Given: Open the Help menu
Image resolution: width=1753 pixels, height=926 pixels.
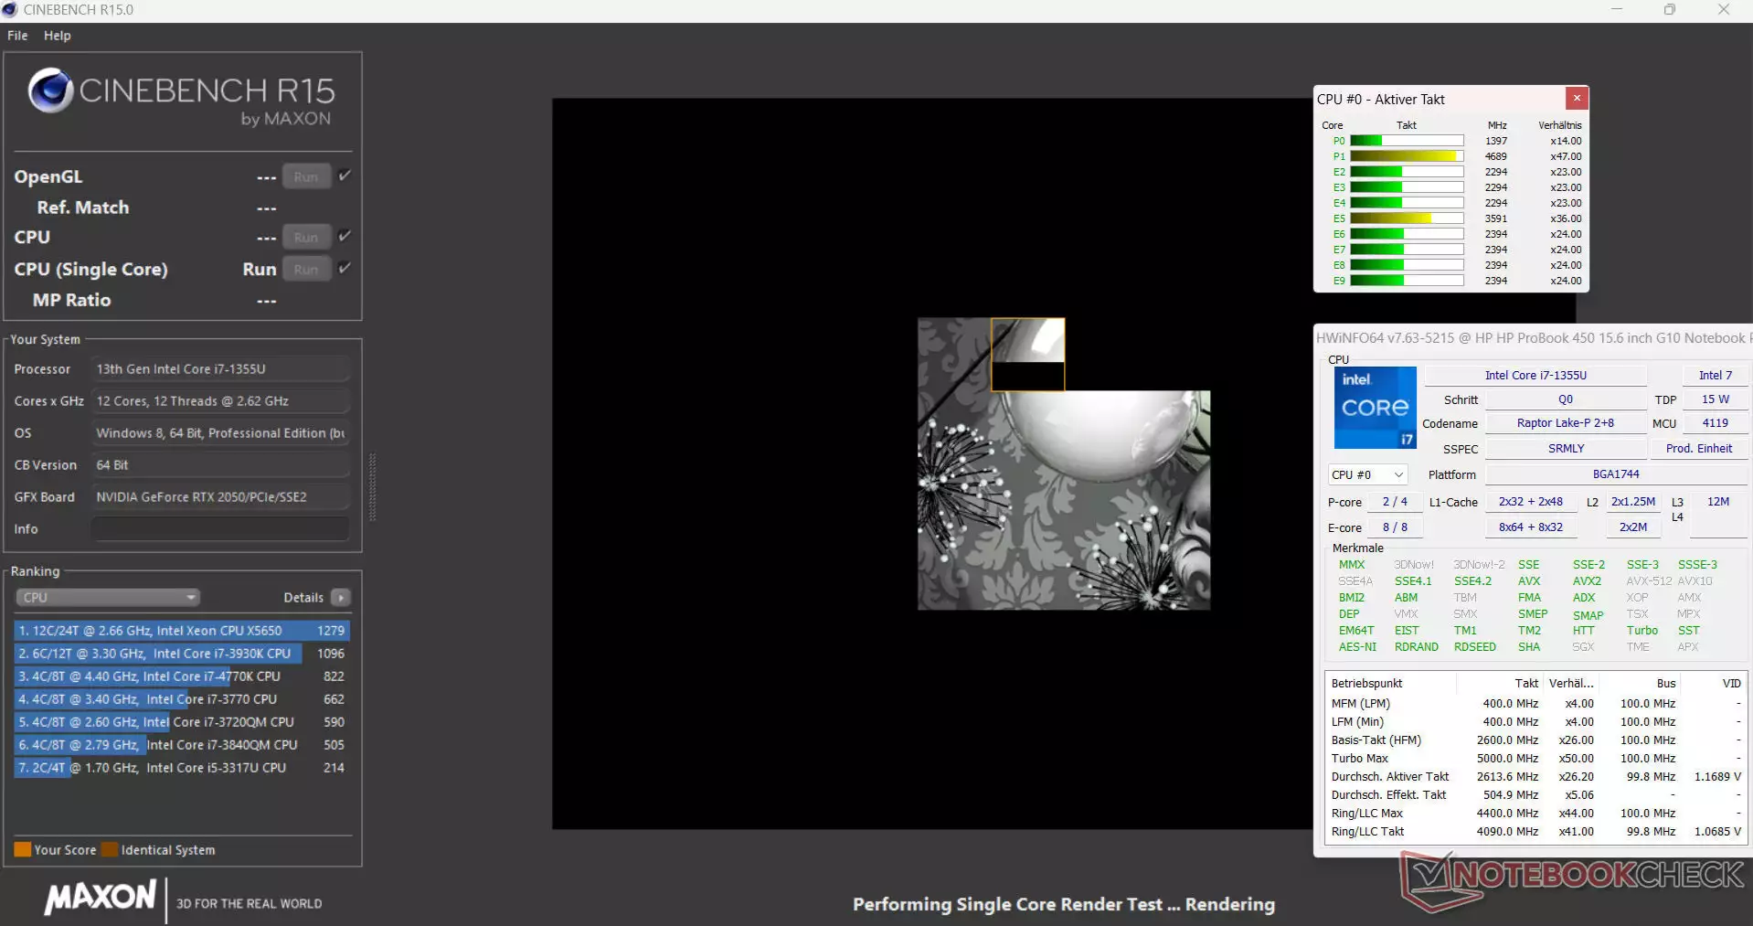Looking at the screenshot, I should (x=57, y=36).
